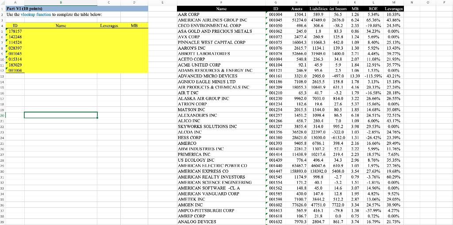
Task: Select row 20 header
Action: 3,115
